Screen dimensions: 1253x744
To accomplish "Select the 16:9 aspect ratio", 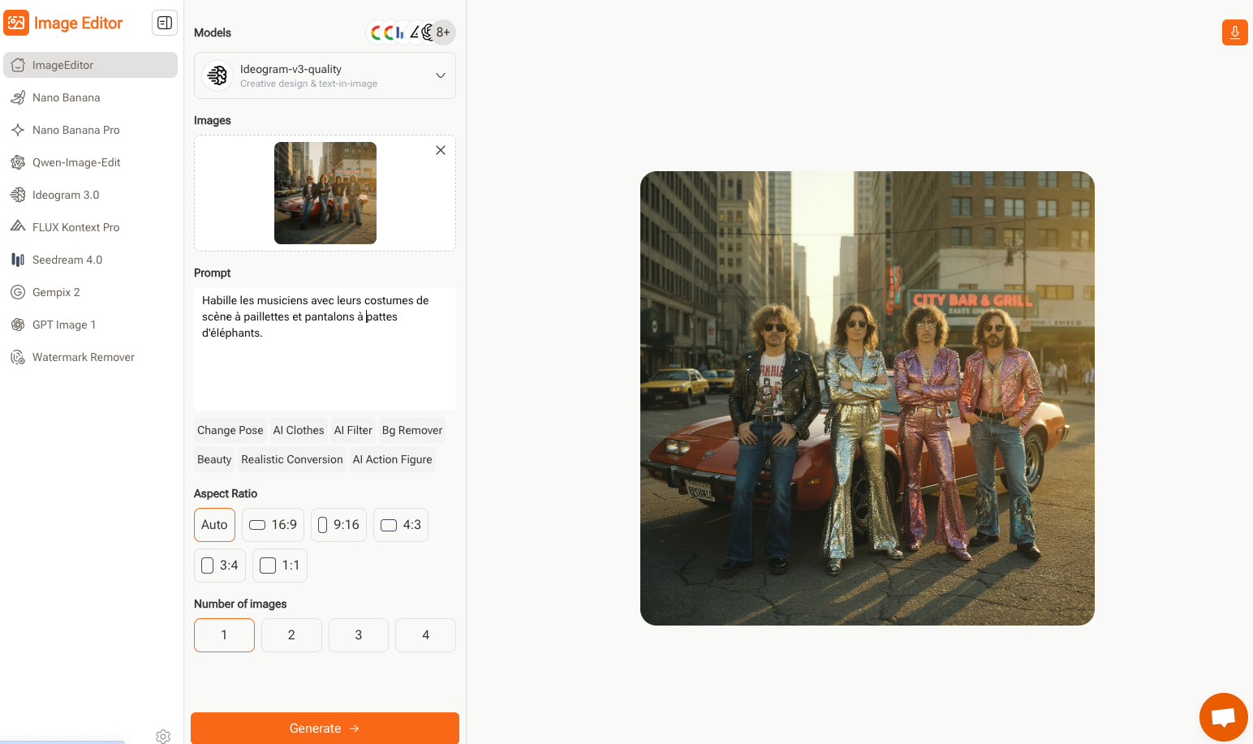I will (x=273, y=525).
